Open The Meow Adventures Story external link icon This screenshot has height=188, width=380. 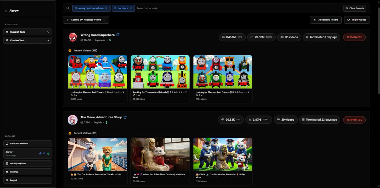pos(125,117)
